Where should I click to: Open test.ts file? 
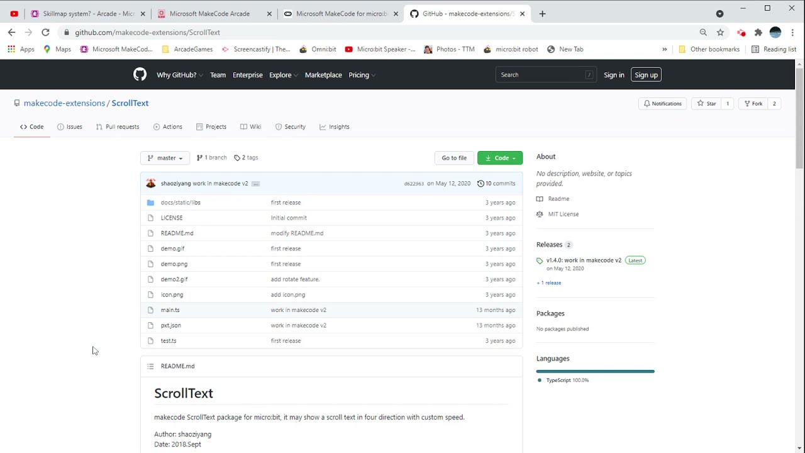[x=169, y=341]
